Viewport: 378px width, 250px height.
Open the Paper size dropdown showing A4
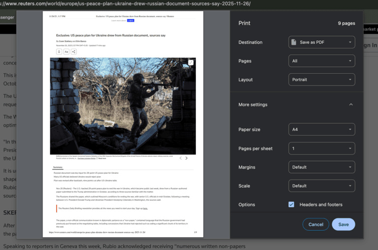pos(321,130)
